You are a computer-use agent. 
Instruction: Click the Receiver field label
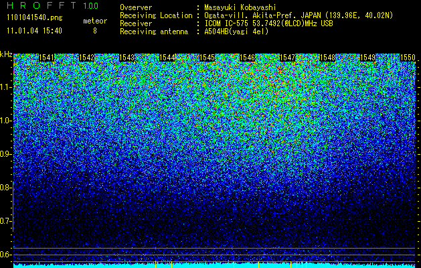coord(136,23)
